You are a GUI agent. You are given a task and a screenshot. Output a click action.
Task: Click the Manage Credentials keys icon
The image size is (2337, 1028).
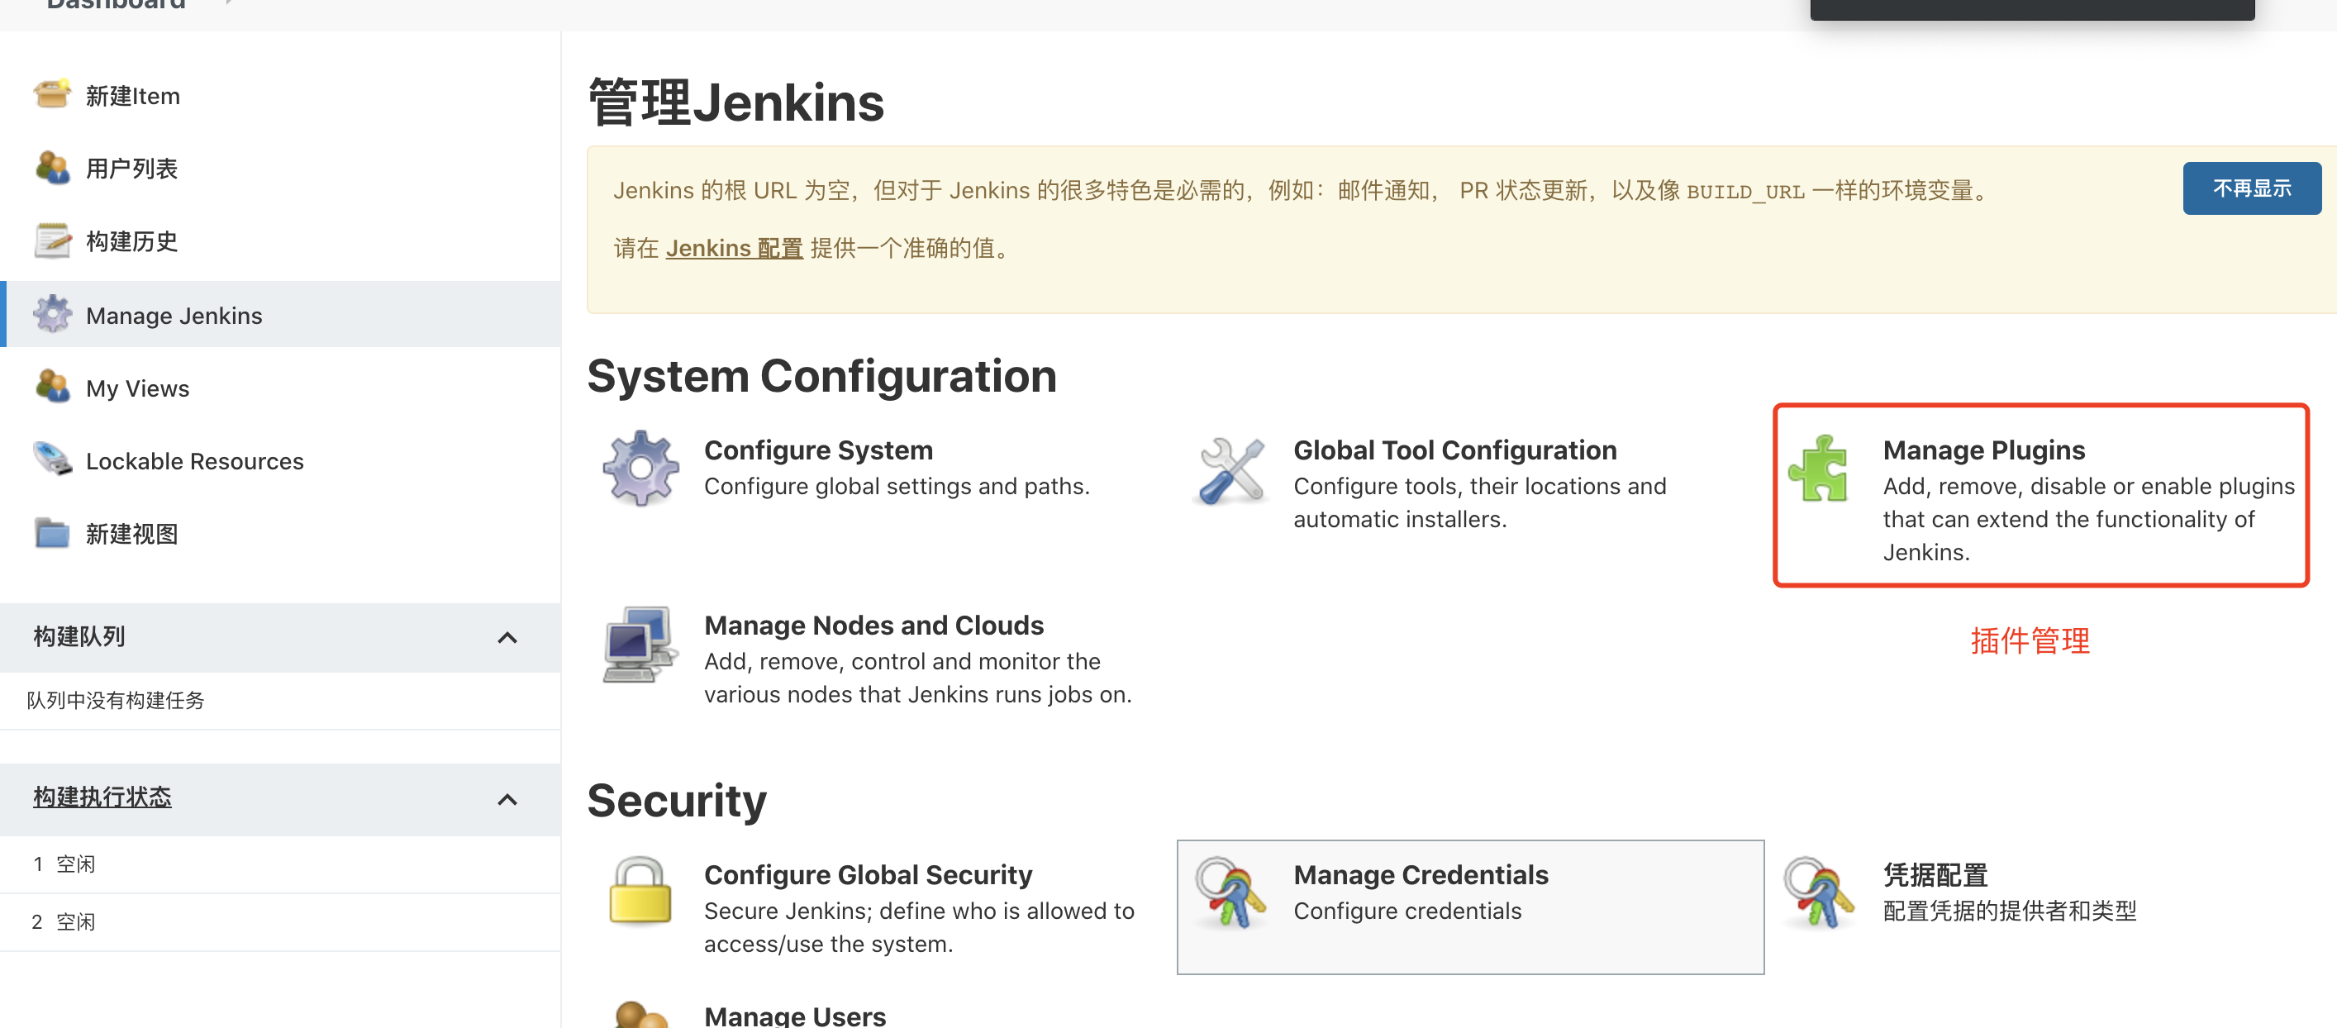tap(1230, 892)
